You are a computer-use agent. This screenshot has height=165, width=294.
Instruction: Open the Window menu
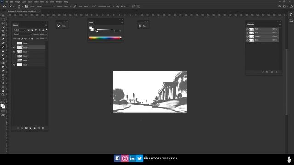point(59,2)
